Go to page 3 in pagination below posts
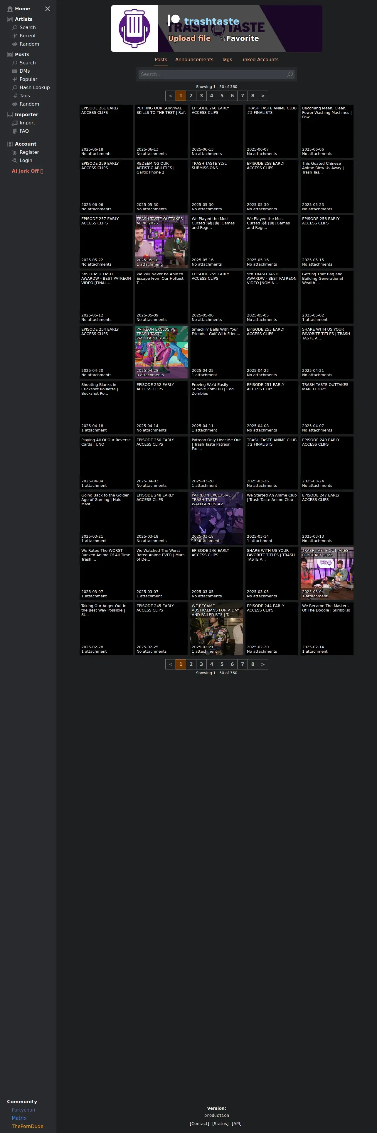This screenshot has width=377, height=1133. pos(201,664)
